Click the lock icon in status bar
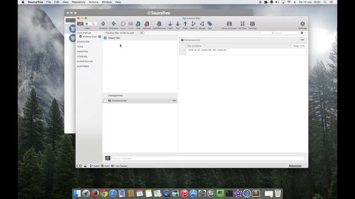355x199 pixels. pos(85,166)
